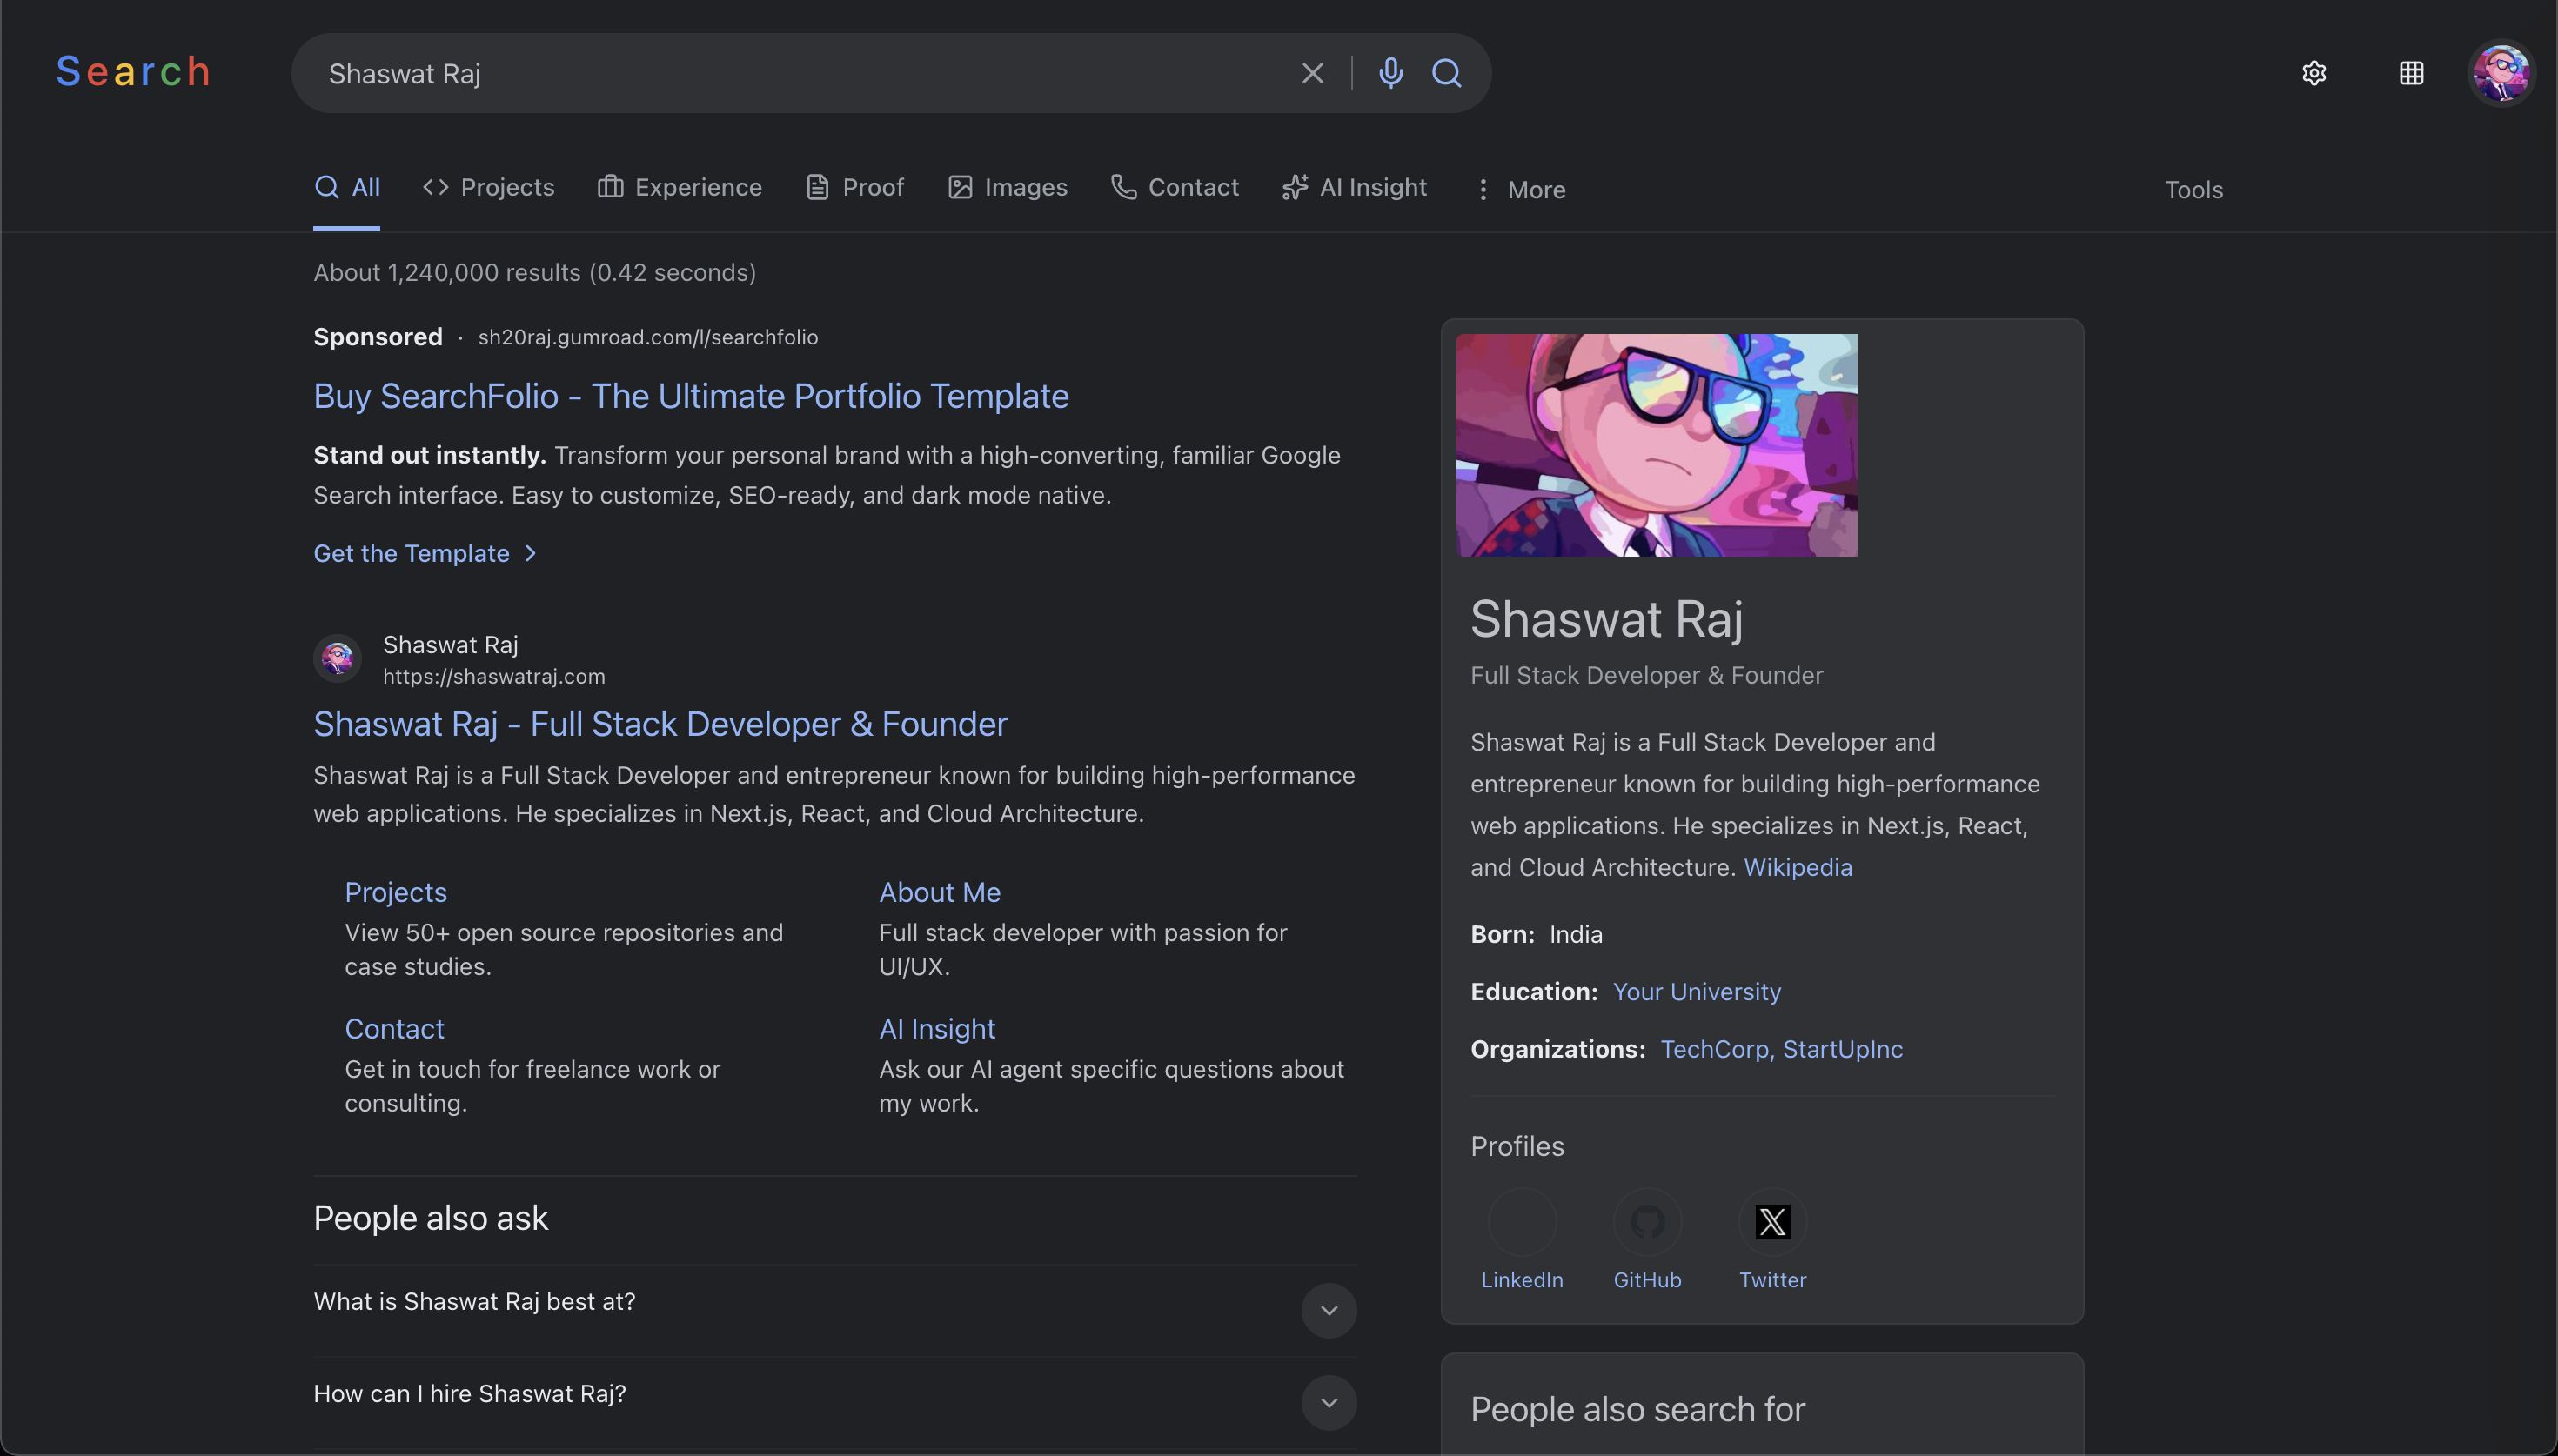The image size is (2558, 1456).
Task: Switch to the Projects tab
Action: pyautogui.click(x=489, y=187)
